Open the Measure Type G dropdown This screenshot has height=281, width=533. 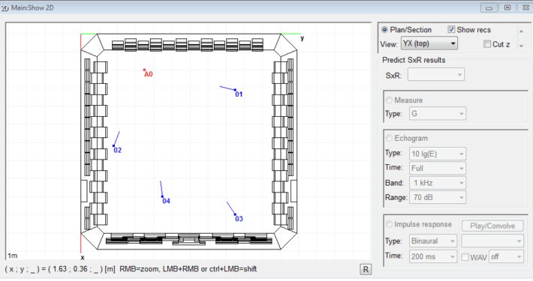point(438,114)
